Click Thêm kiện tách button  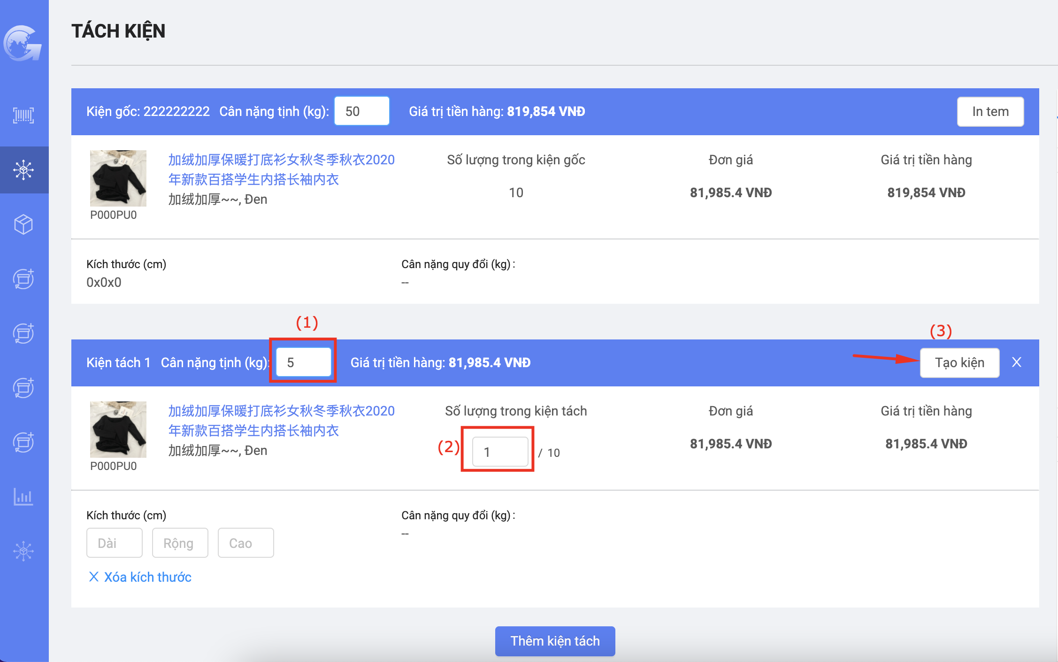pyautogui.click(x=555, y=641)
